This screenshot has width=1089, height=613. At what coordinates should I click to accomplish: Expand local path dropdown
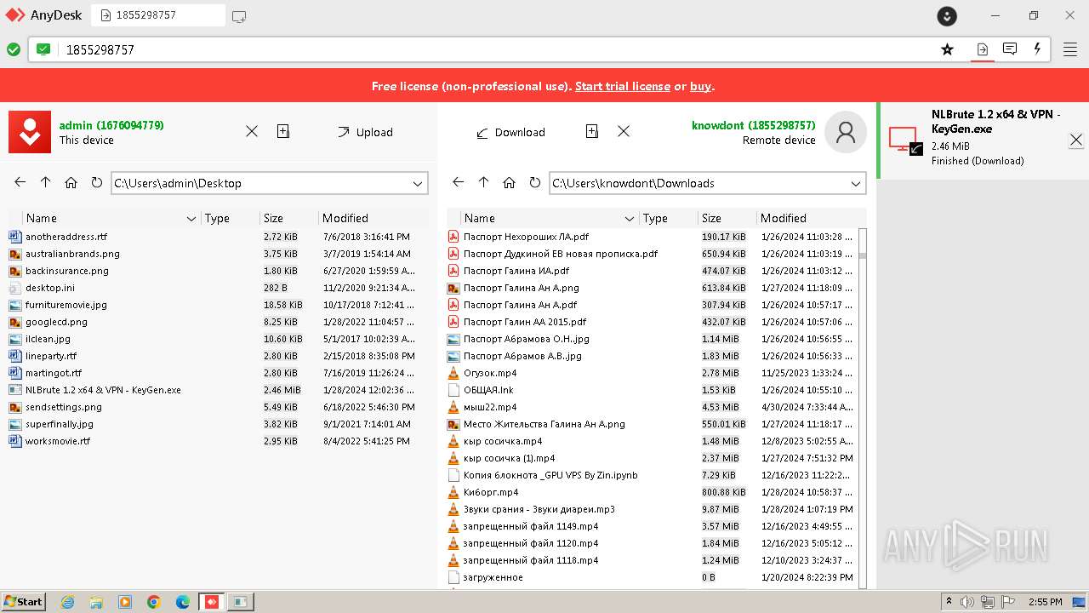pos(419,183)
